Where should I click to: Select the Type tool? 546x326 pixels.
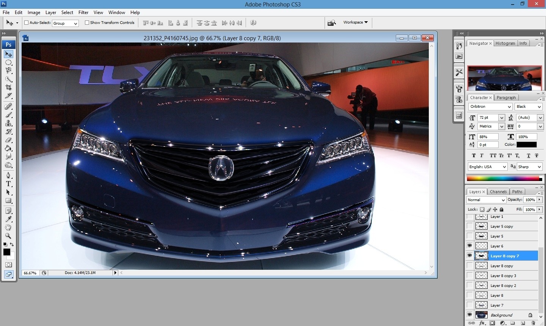pyautogui.click(x=8, y=184)
